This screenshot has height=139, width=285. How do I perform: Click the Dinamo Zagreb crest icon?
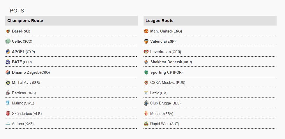(x=8, y=72)
